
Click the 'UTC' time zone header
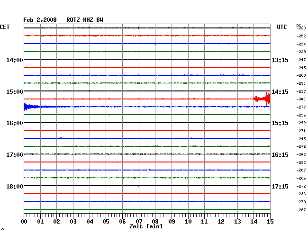pos(281,27)
